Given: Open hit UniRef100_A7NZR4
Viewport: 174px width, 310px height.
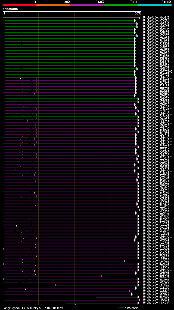Looking at the screenshot, I should [x=156, y=20].
